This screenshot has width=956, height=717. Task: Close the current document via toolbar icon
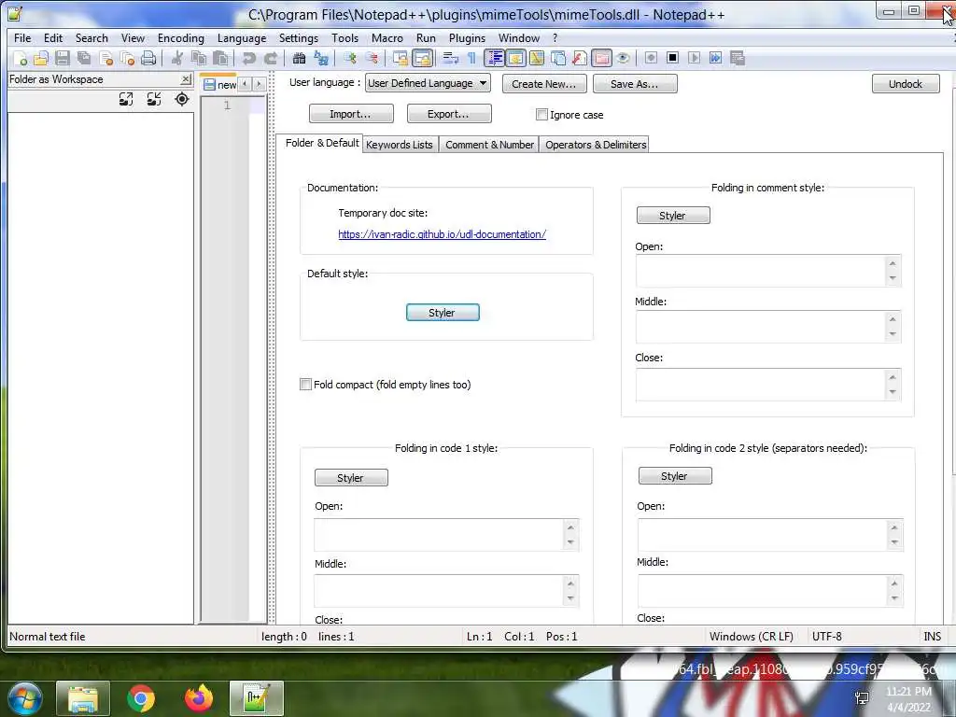point(105,58)
